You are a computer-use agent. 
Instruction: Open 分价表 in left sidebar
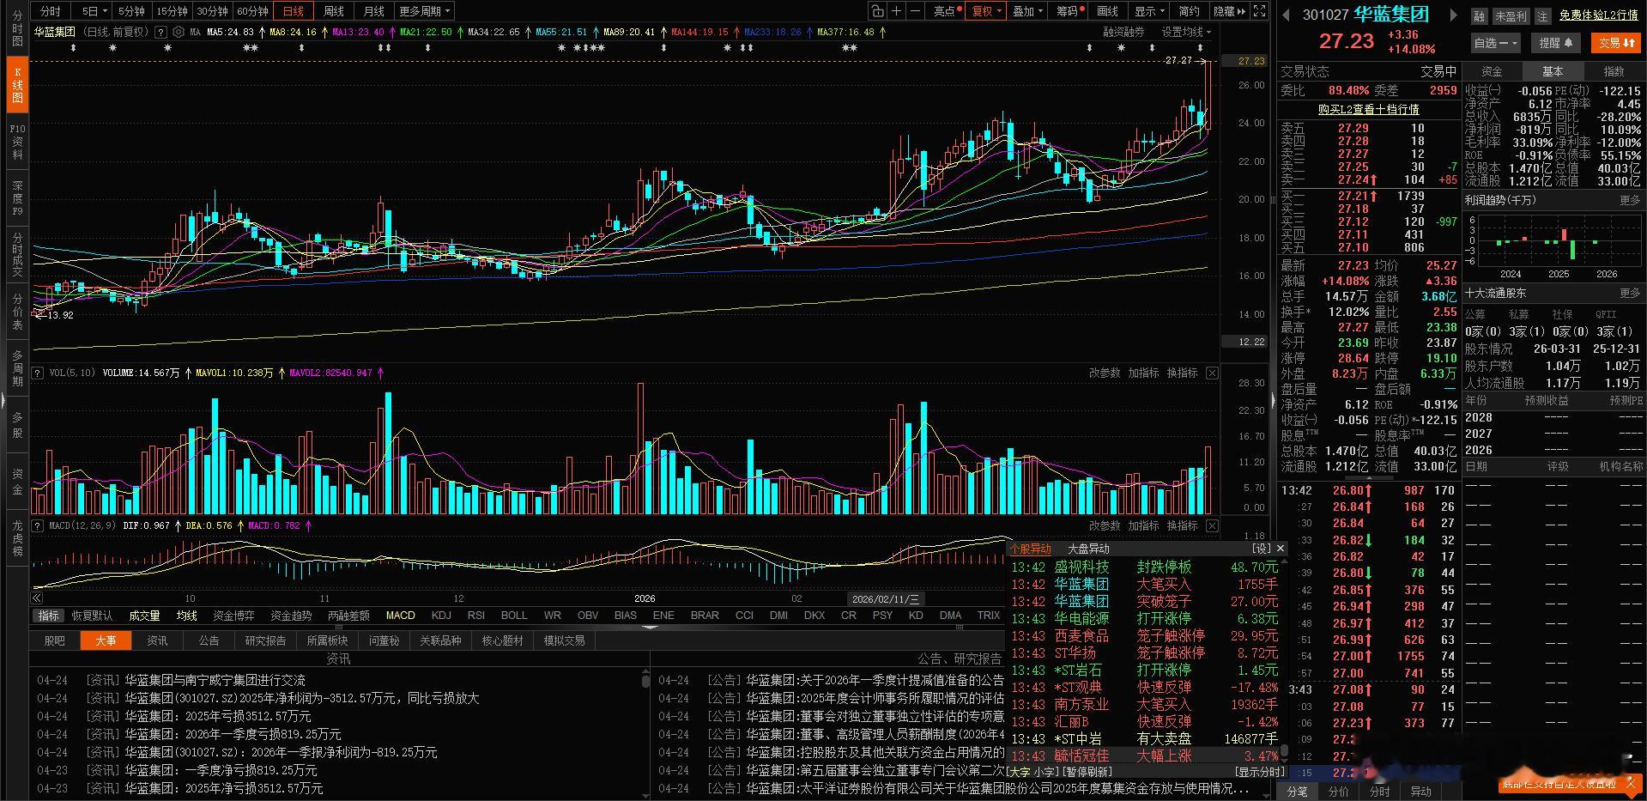coord(17,312)
